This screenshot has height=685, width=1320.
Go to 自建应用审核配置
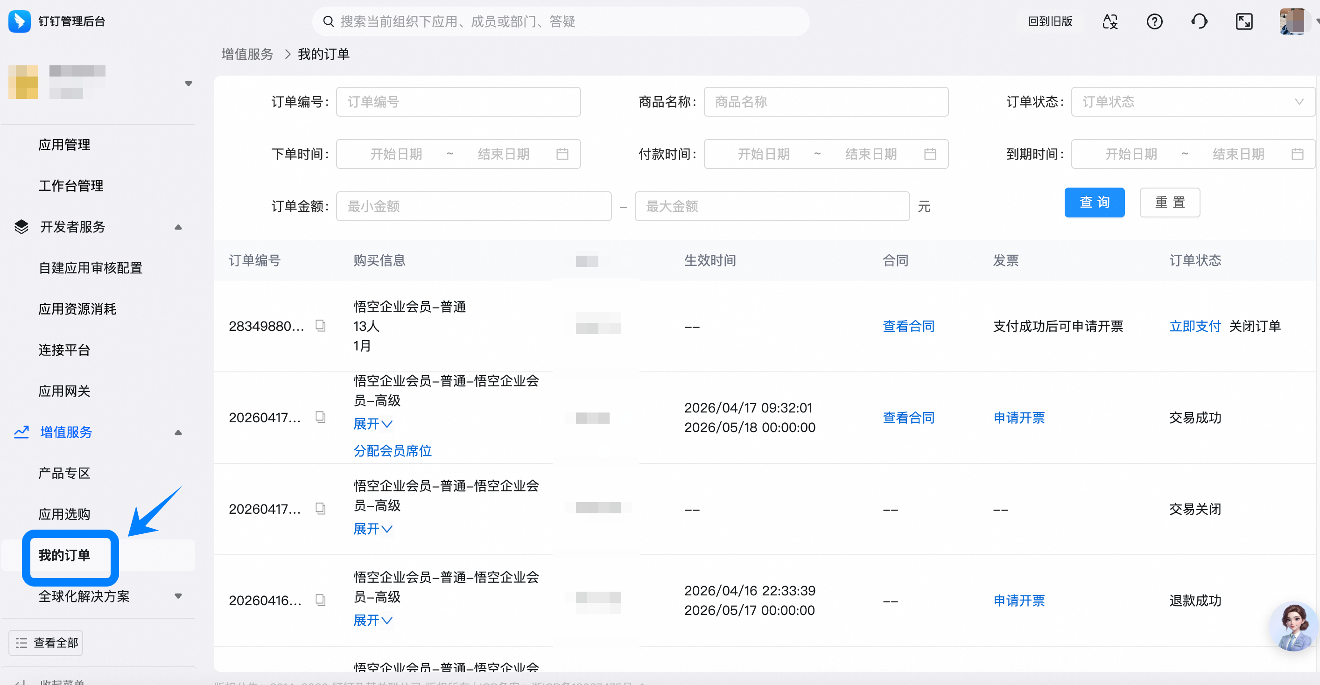point(91,268)
